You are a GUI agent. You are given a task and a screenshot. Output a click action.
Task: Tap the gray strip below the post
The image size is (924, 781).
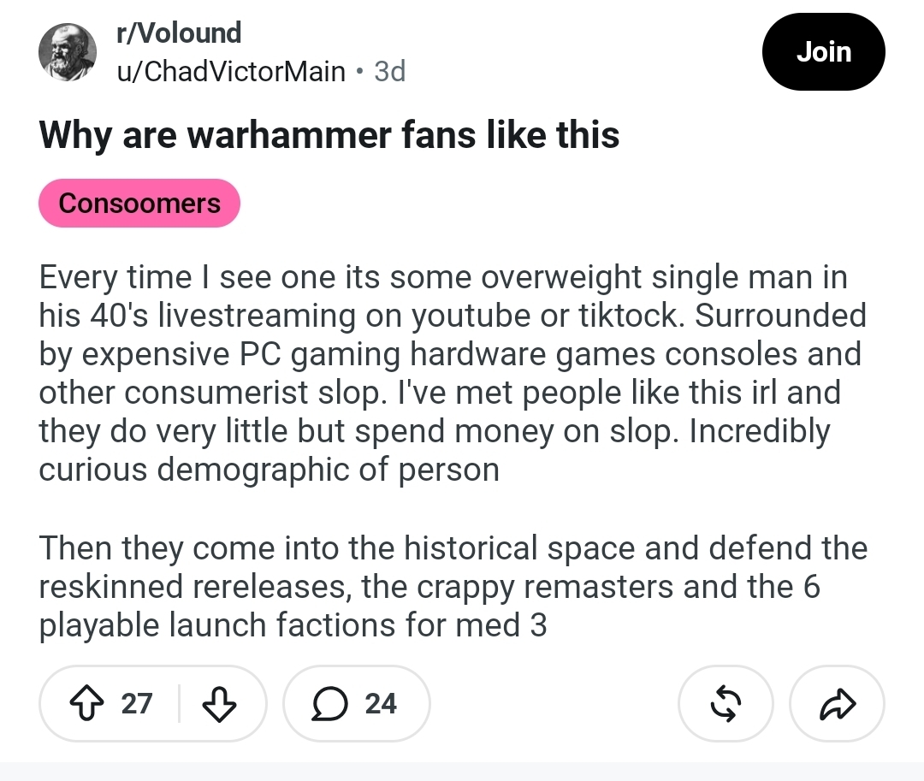click(x=462, y=772)
